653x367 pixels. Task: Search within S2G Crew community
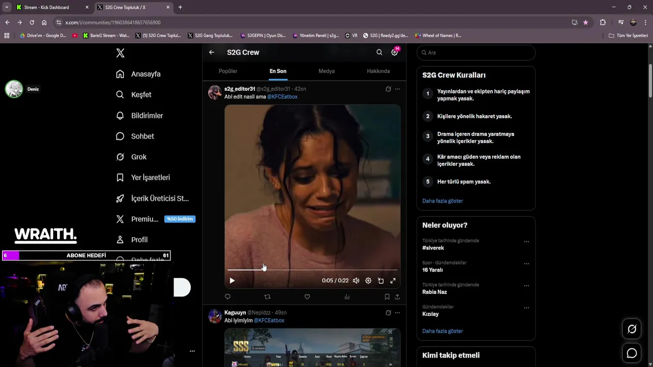(379, 52)
